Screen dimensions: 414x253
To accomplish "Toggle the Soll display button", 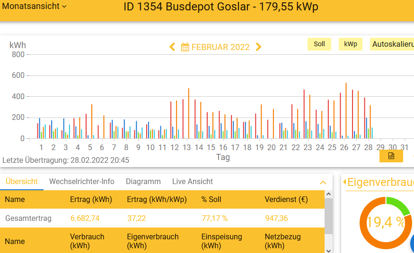I will tap(319, 44).
